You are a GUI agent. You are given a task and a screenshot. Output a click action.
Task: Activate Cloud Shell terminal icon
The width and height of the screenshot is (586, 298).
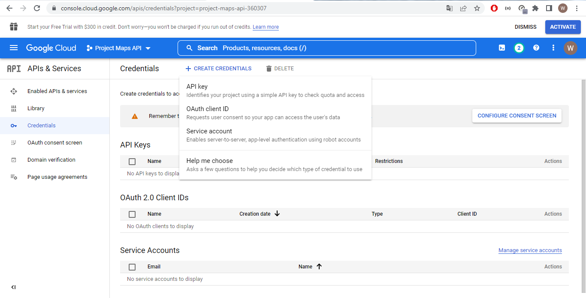coord(502,48)
